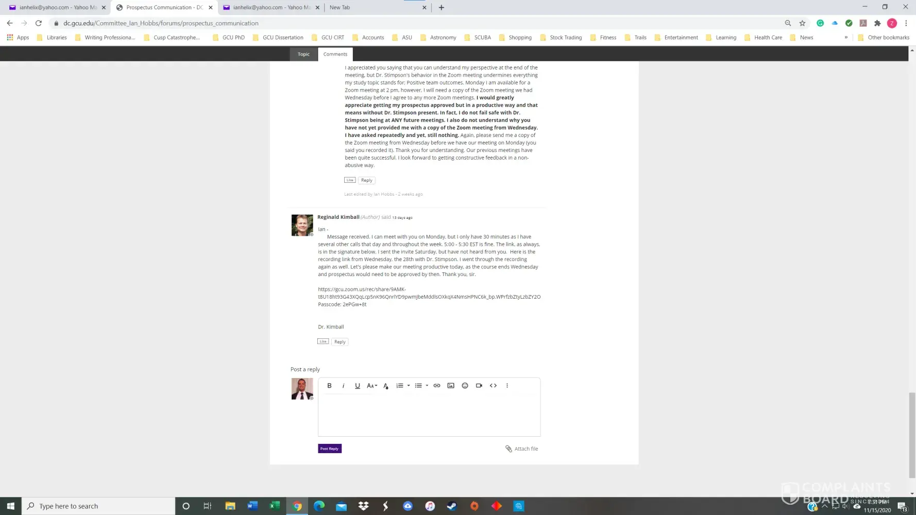Screen dimensions: 916x515
Task: Open the GCU Dissertation bookmark folder
Action: pyautogui.click(x=278, y=38)
